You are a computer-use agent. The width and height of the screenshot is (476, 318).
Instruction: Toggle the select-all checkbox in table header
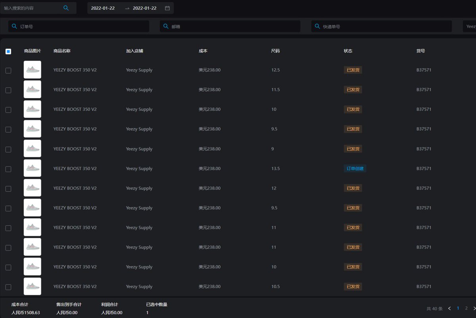click(x=8, y=51)
